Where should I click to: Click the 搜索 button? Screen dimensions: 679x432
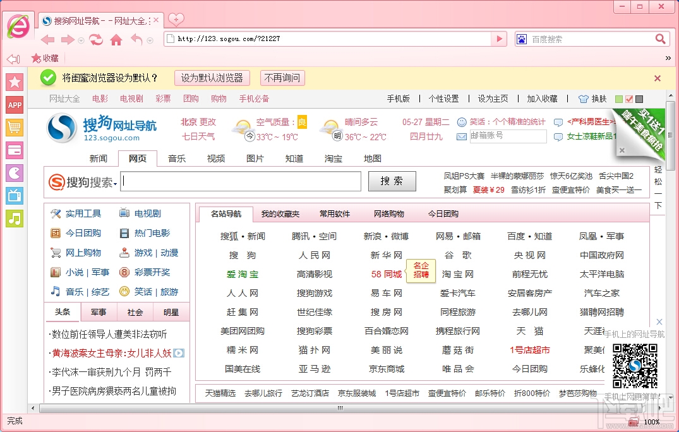tap(392, 181)
